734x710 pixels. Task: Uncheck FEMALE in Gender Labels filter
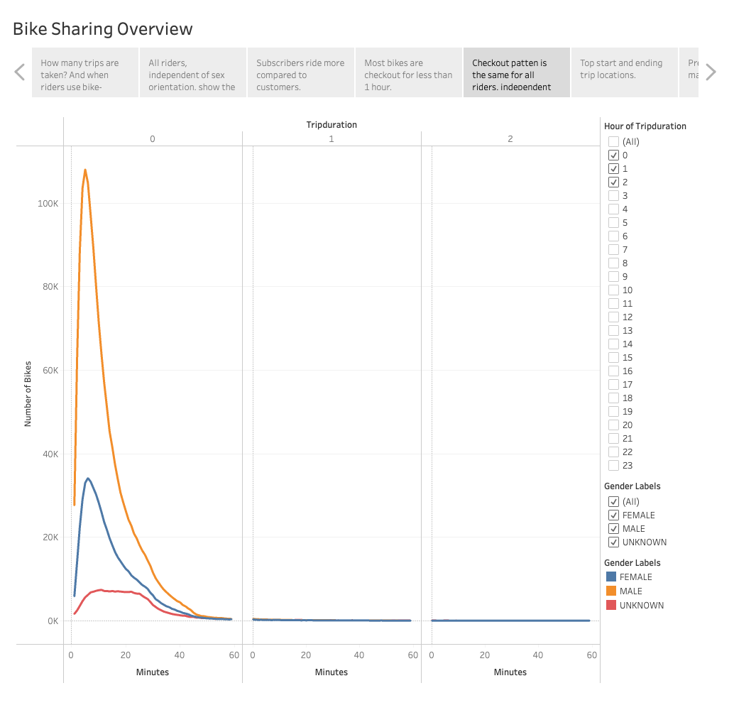[x=613, y=515]
